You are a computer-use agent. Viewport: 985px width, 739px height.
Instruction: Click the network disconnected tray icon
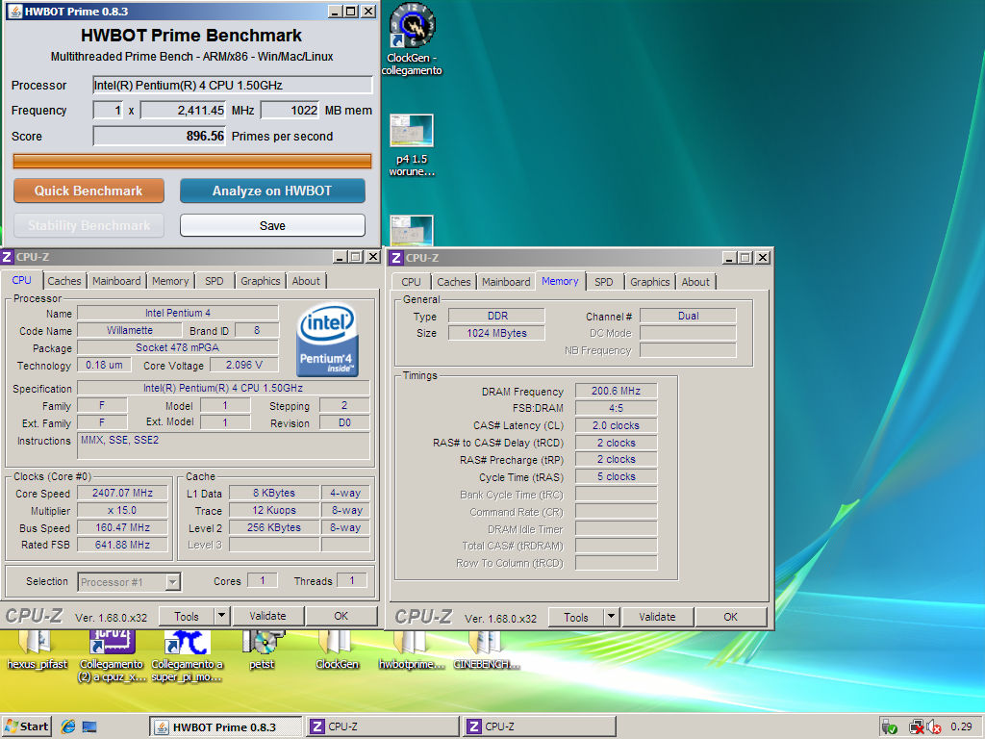(x=917, y=727)
